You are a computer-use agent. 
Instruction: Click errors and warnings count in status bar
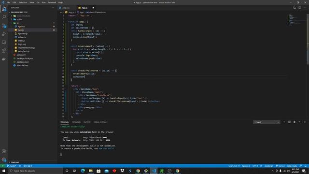tap(28, 166)
